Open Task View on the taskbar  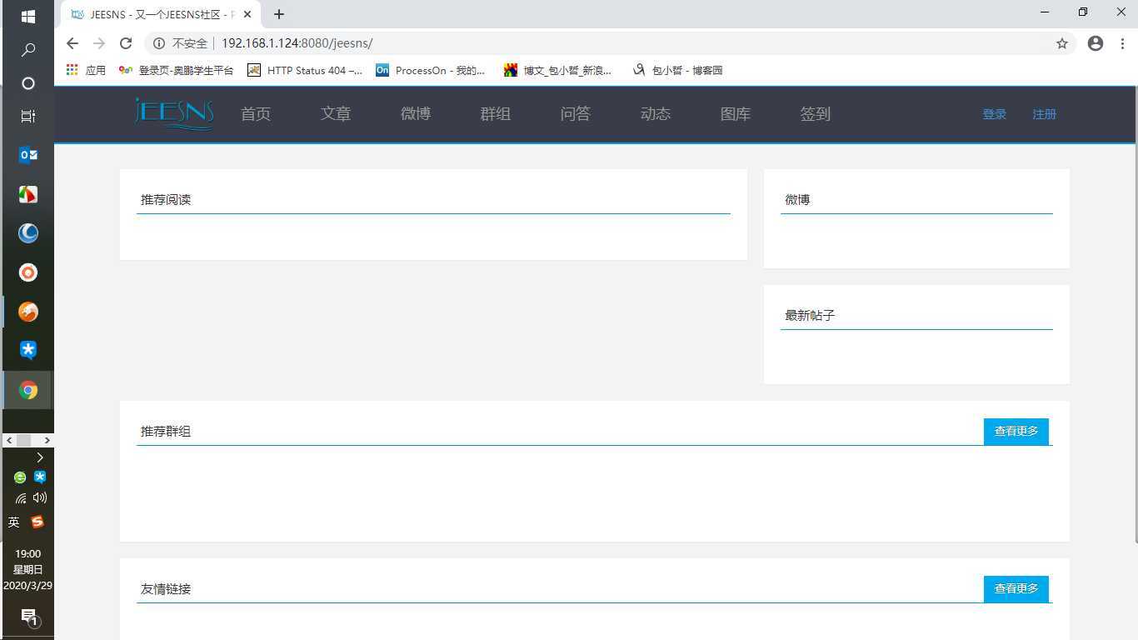pos(27,117)
